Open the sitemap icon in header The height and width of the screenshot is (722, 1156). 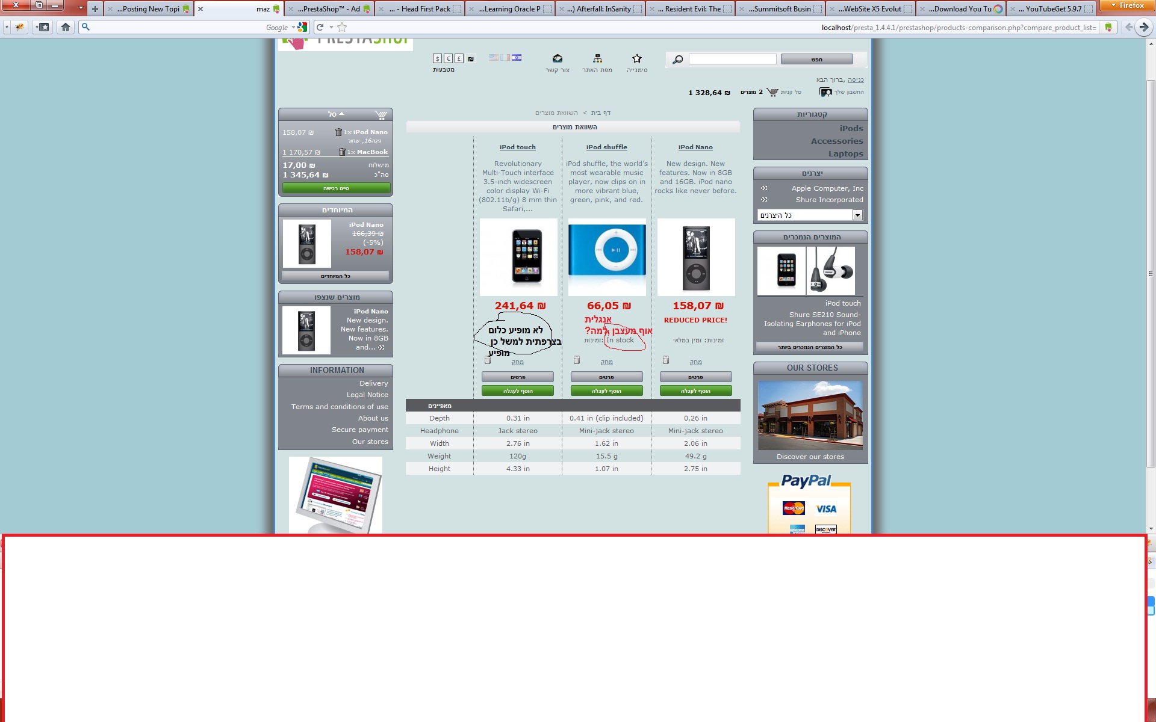point(597,58)
